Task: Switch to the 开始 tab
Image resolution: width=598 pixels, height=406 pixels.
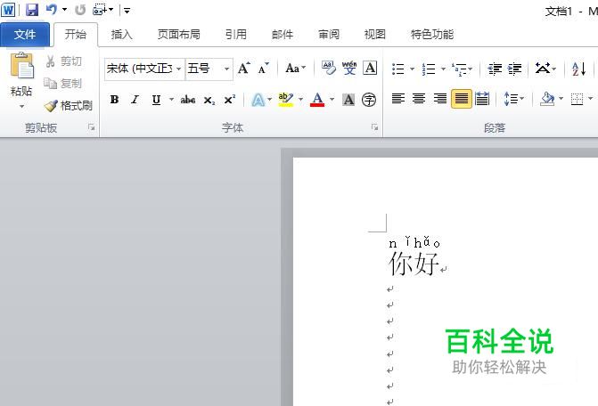Action: (76, 35)
